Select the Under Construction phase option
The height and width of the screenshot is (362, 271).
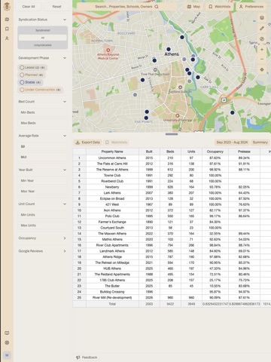41,90
